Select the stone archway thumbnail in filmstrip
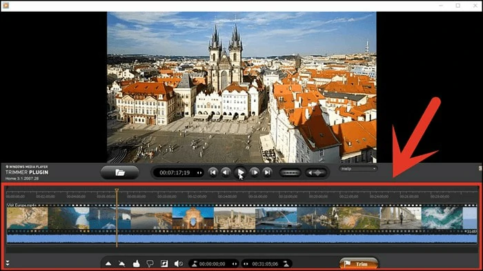483x271 pixels. [193, 218]
